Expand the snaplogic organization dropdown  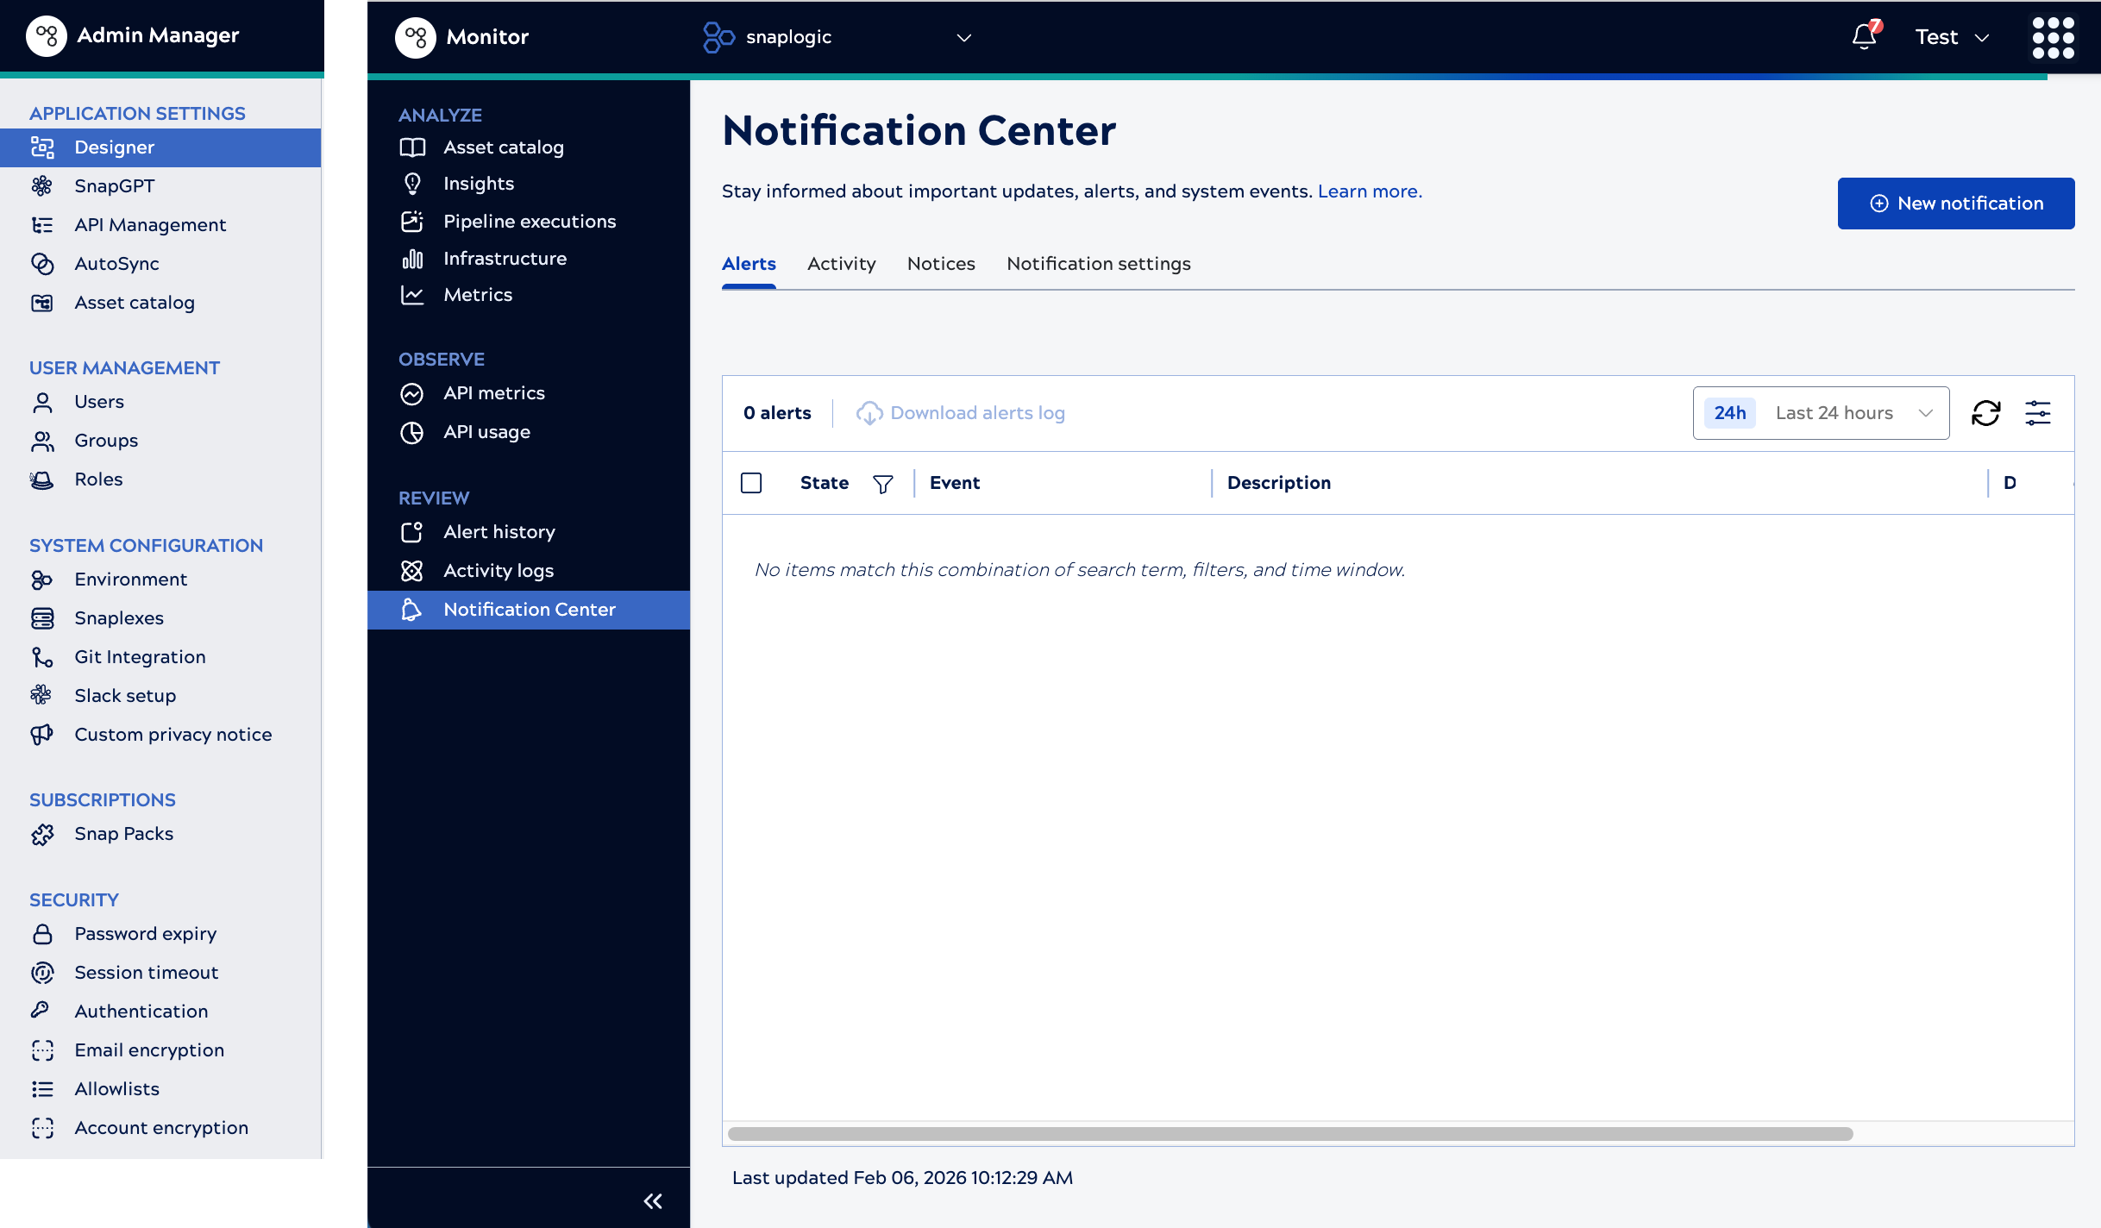click(x=963, y=37)
